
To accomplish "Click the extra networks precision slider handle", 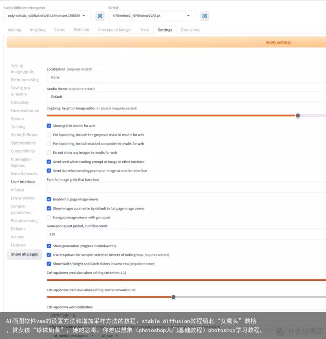I will click(173, 297).
